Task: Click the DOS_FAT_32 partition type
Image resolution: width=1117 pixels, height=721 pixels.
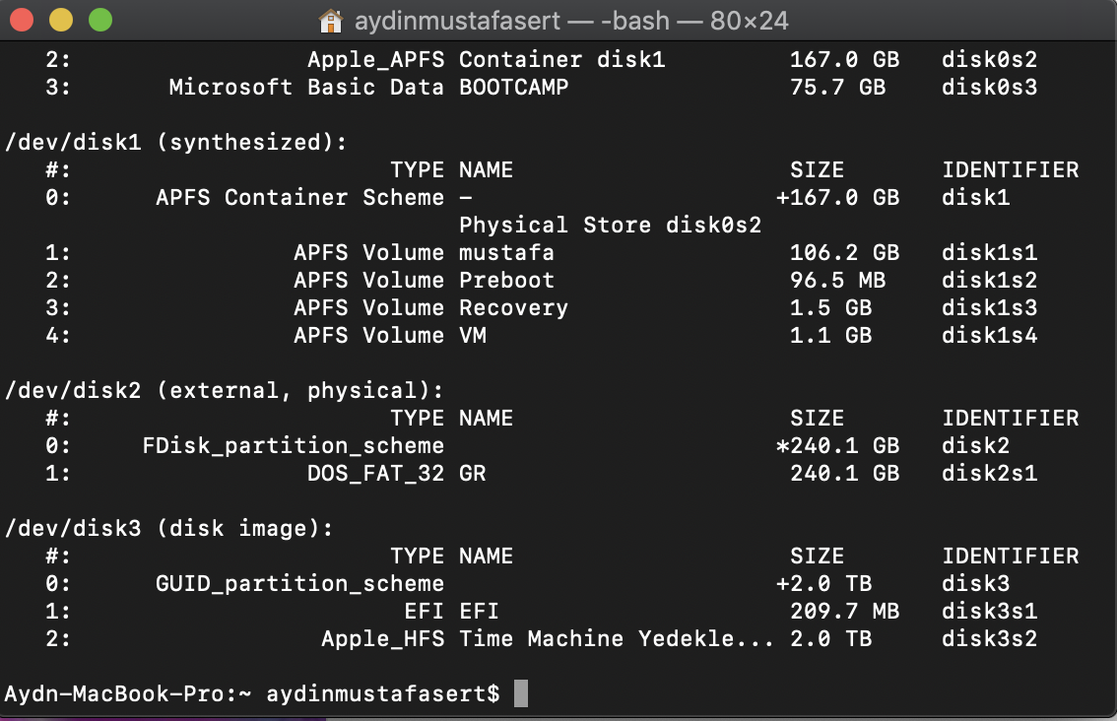Action: coord(375,473)
